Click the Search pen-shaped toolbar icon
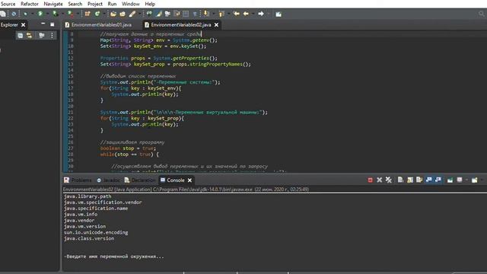487x274 pixels. tap(132, 14)
